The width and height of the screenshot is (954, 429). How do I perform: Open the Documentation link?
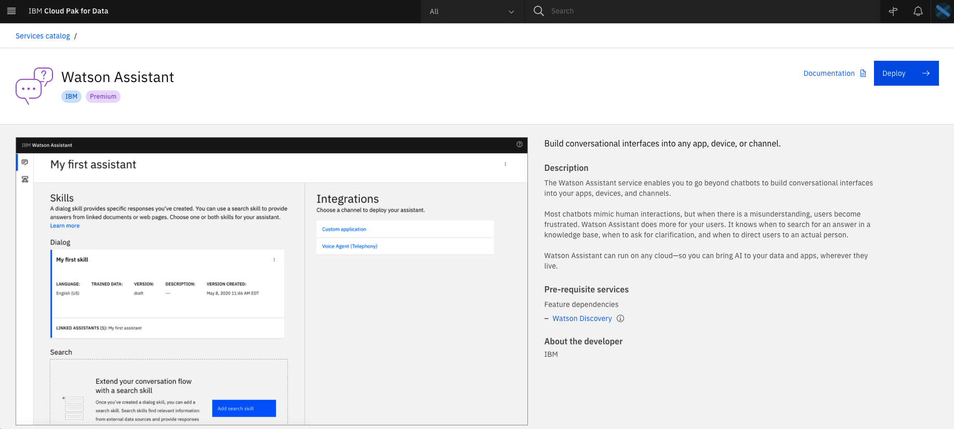coord(829,73)
